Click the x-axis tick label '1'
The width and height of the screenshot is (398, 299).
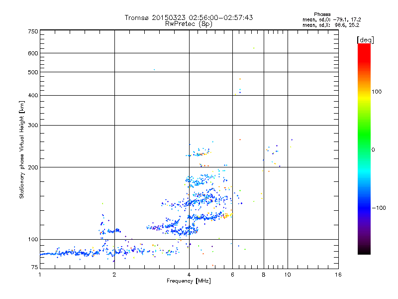pos(40,275)
